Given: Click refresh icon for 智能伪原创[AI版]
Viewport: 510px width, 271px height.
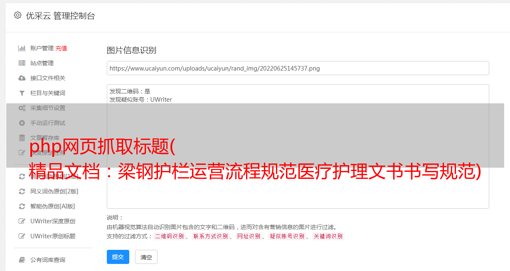Looking at the screenshot, I should (x=22, y=206).
